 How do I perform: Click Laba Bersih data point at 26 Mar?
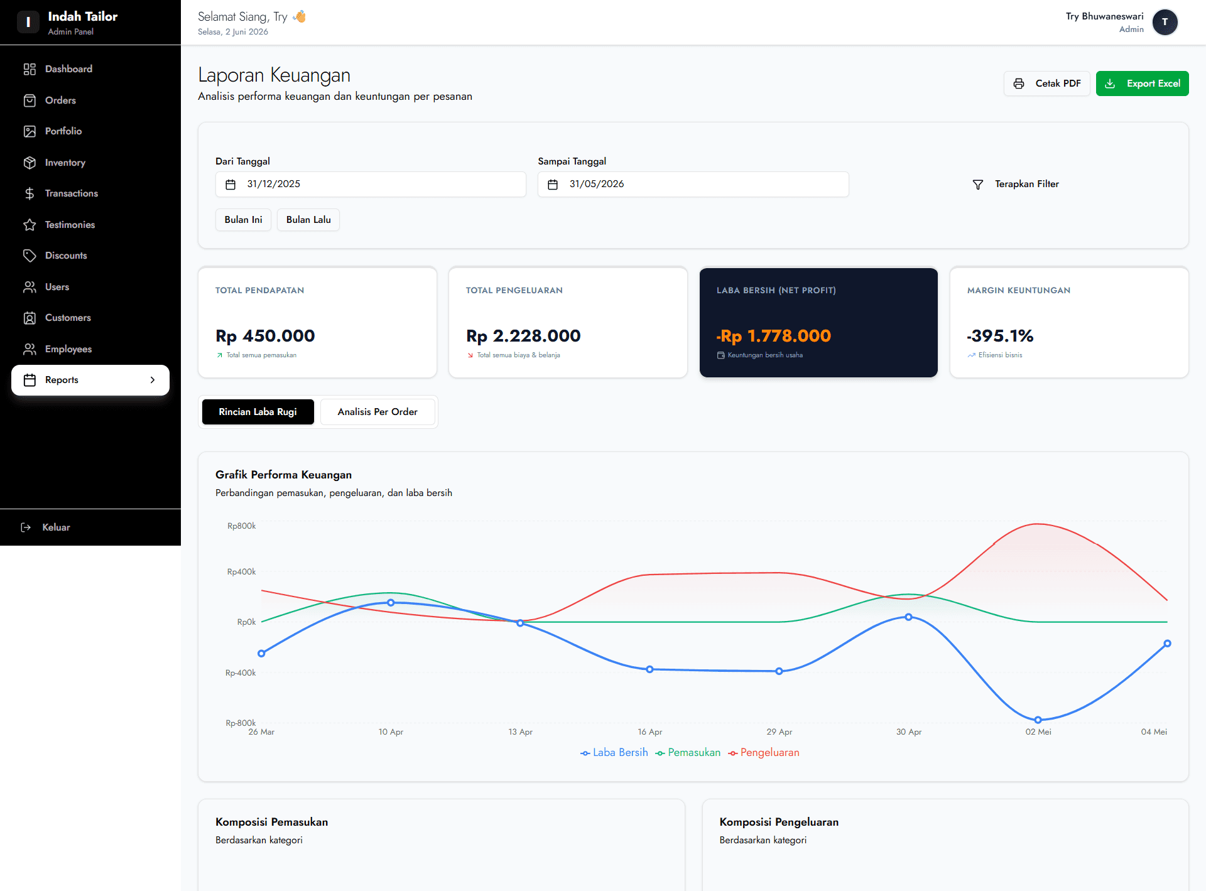point(261,654)
